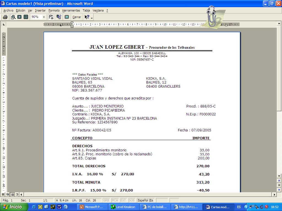Toggle Full Screen view icon

coord(67,17)
